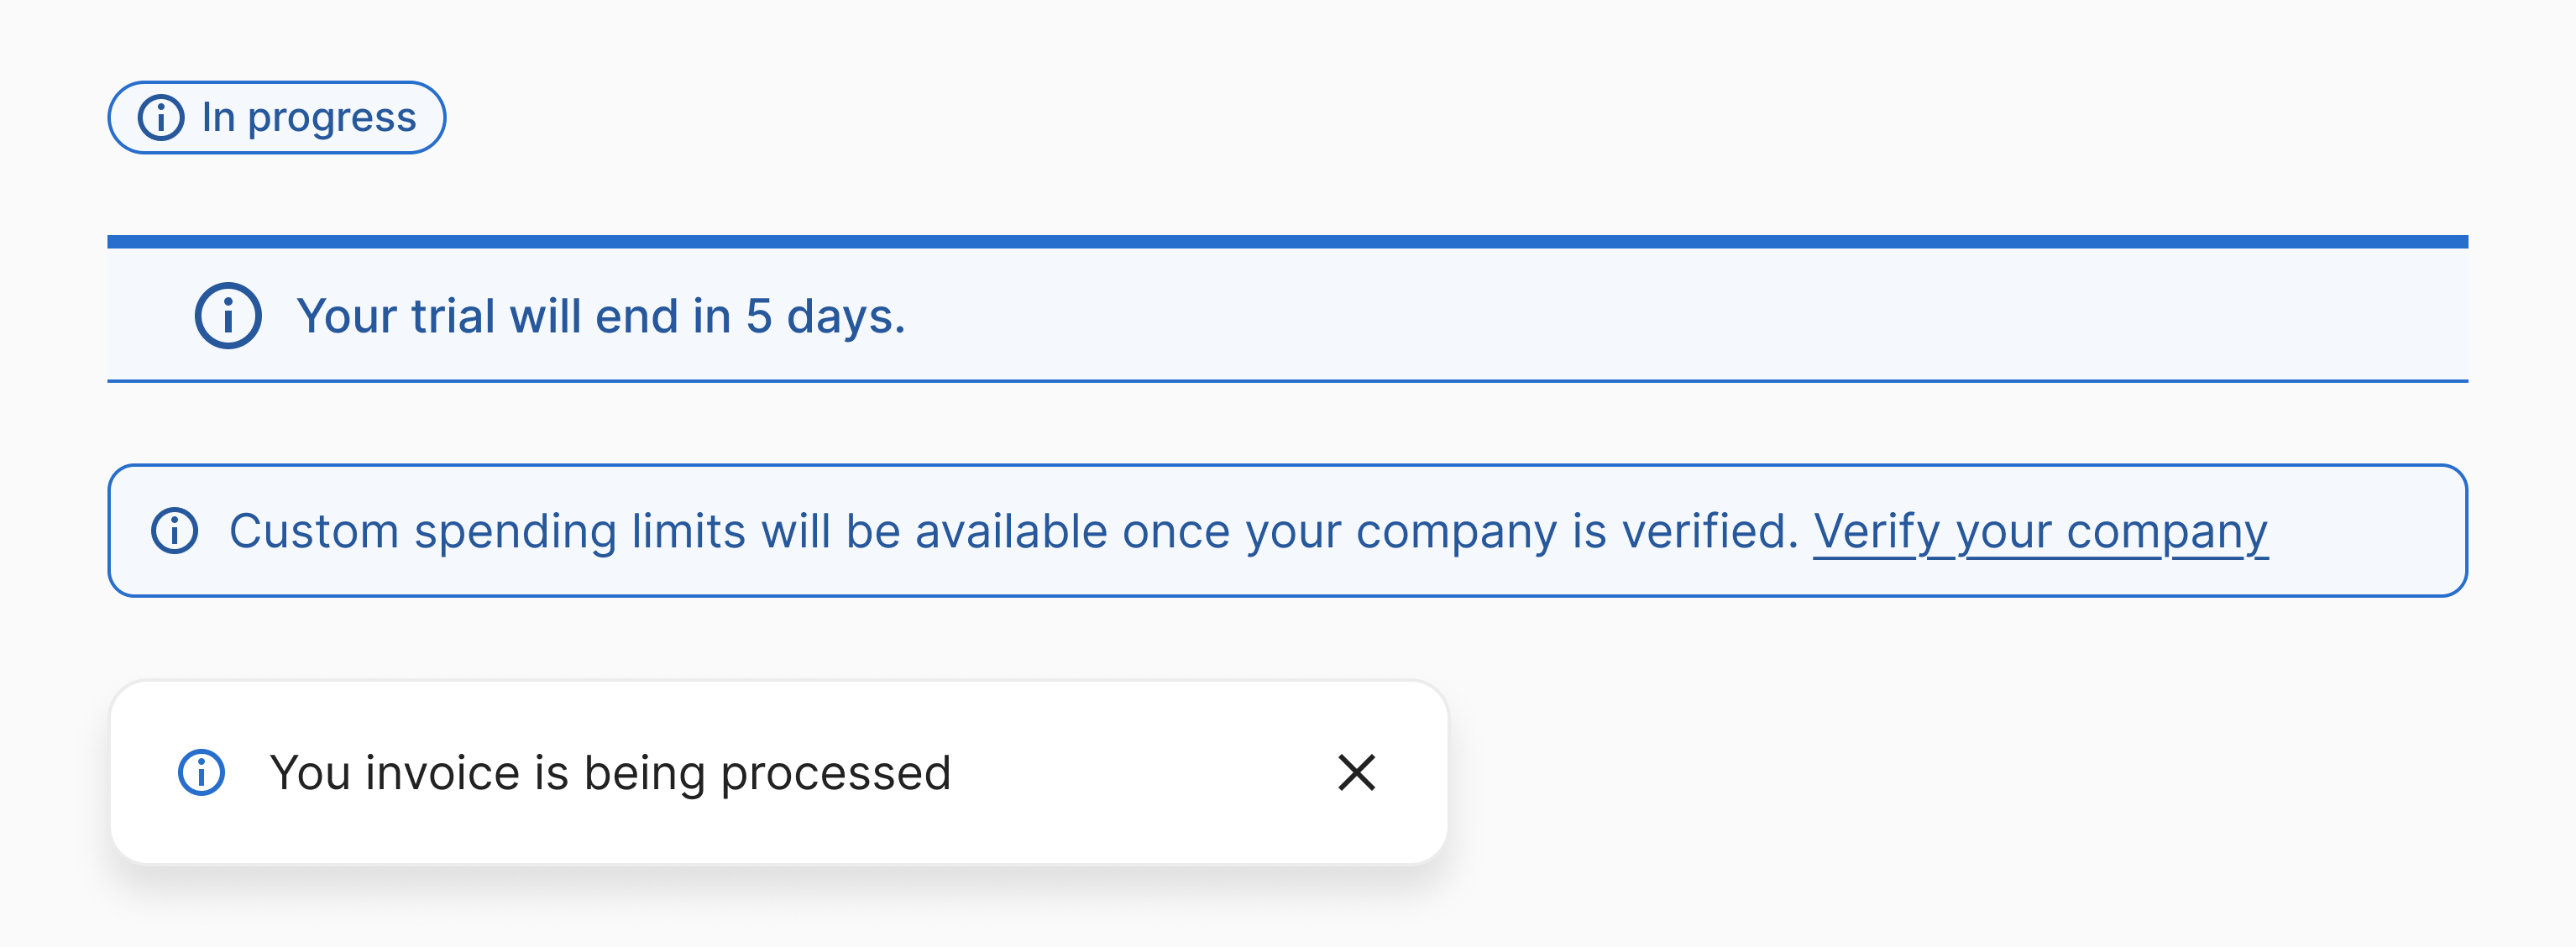The height and width of the screenshot is (947, 2576).
Task: Click the info icon beside Custom spending limits
Action: (175, 530)
